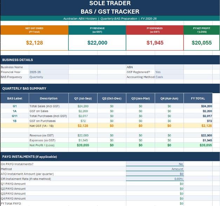220x206 pixels.
Task: Select the Description column header
Action: 49,98
